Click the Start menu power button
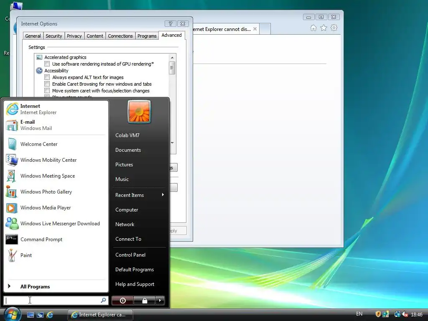Screen dimensions: 428x321 (122, 301)
